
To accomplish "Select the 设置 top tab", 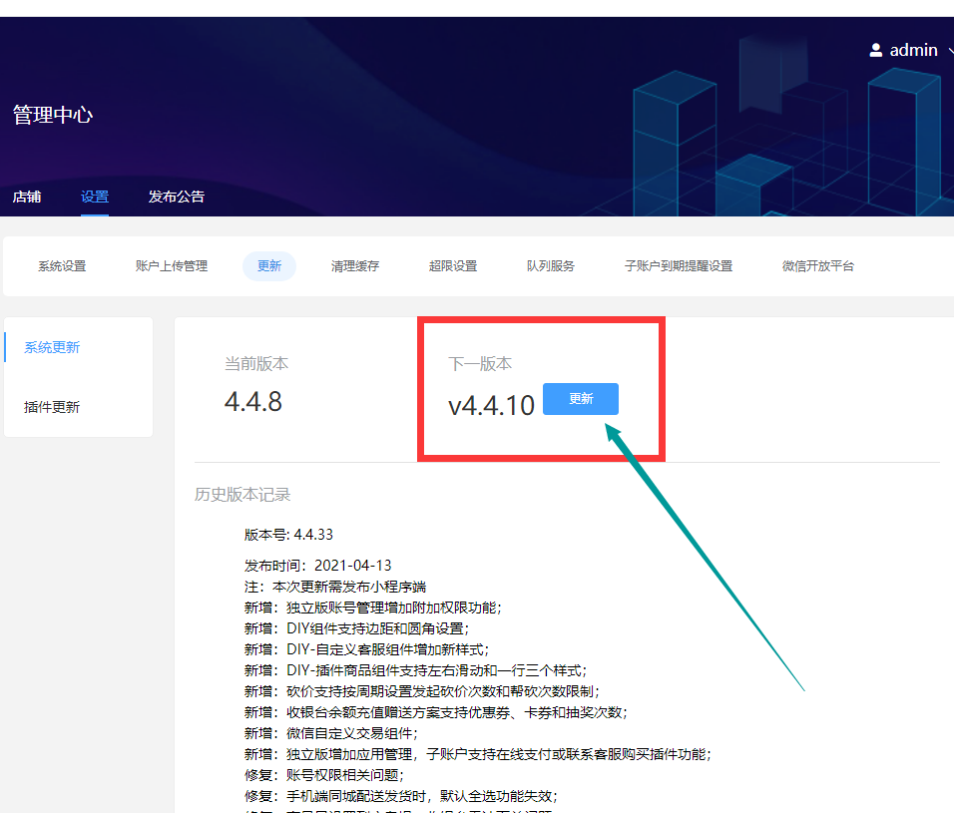I will click(x=95, y=197).
